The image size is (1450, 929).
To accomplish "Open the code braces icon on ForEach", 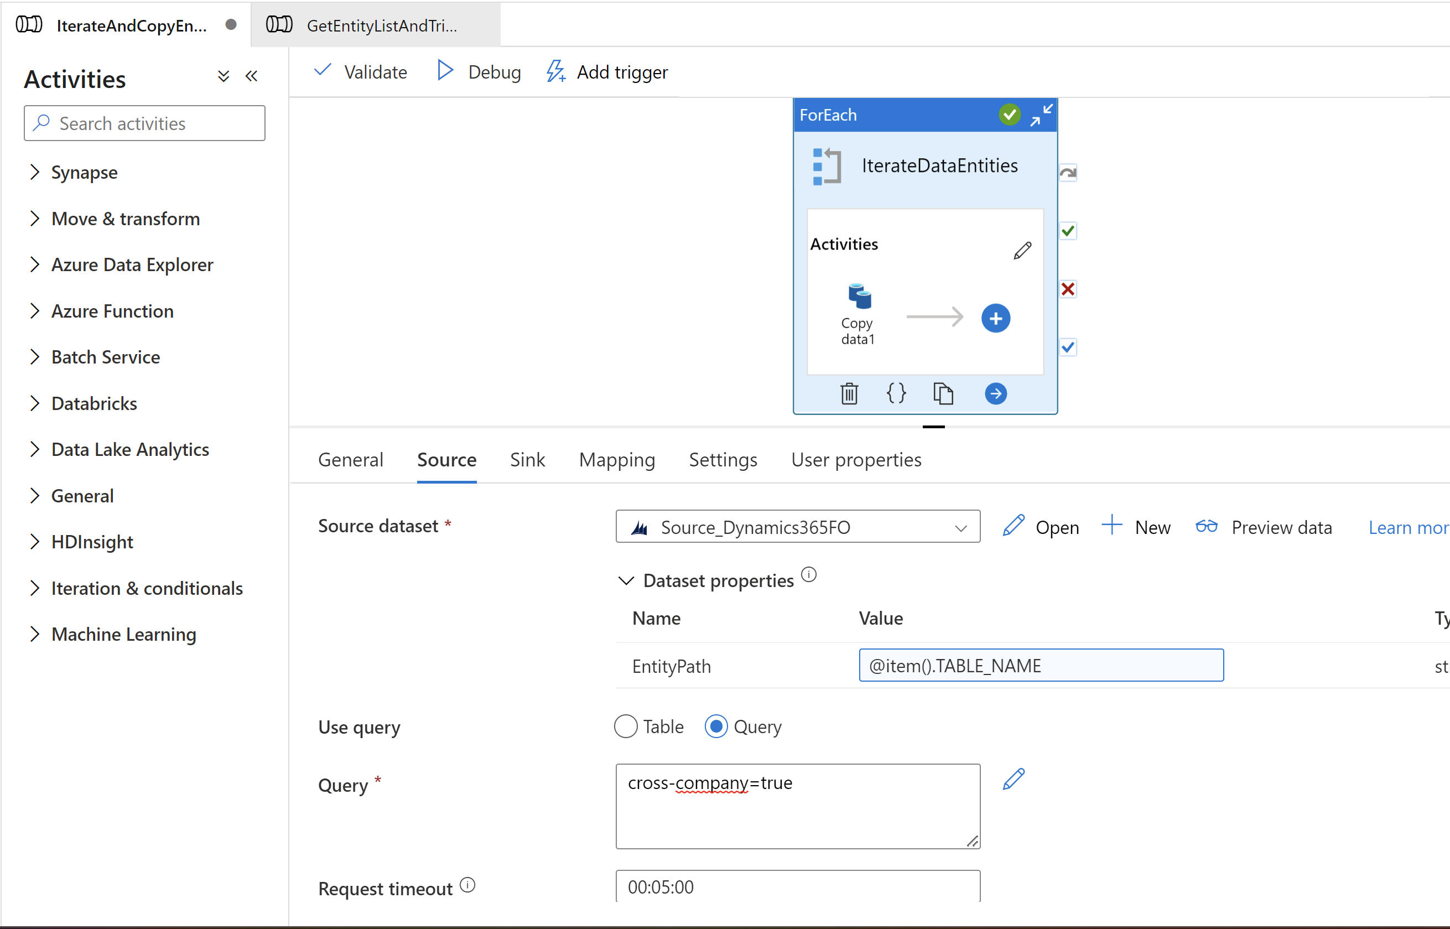I will (x=896, y=393).
